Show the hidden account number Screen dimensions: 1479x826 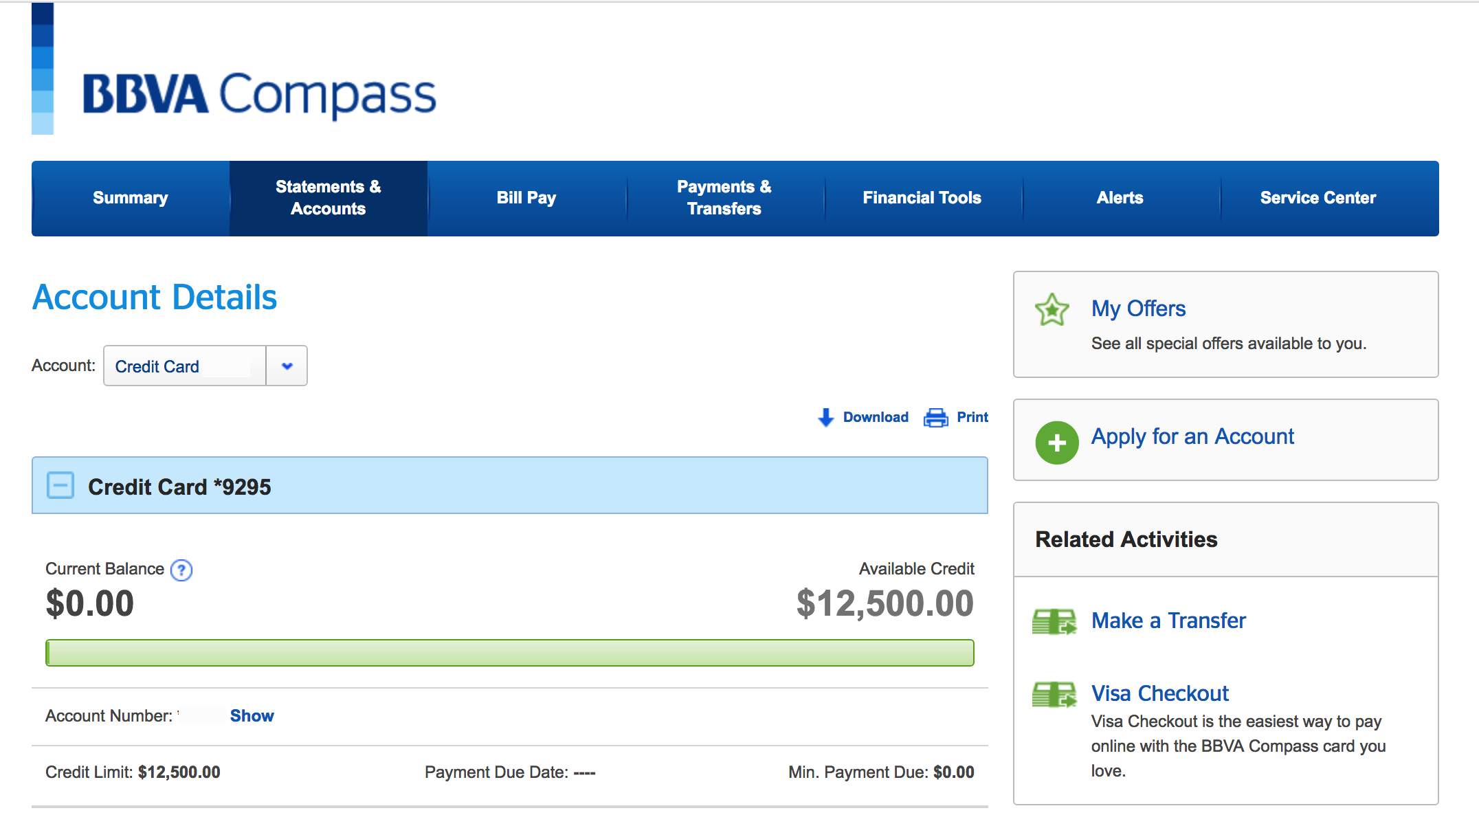point(252,716)
